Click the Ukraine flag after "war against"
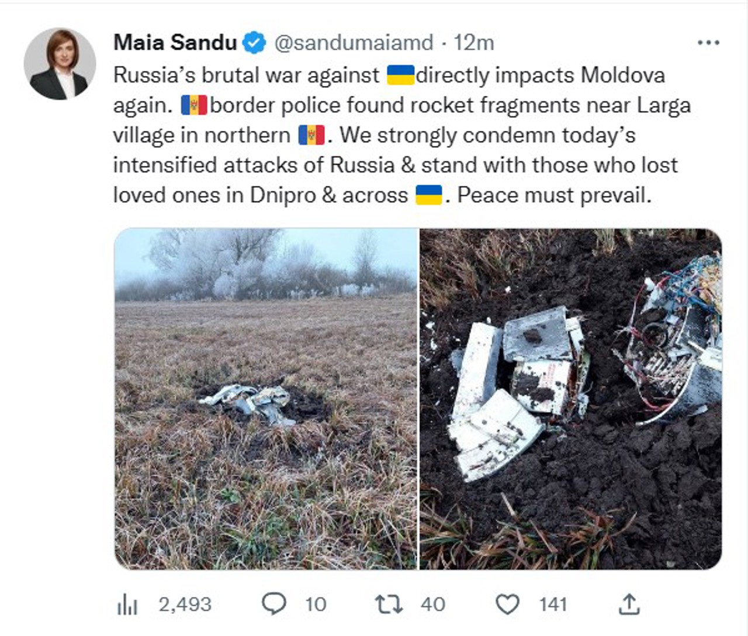Screen dimensions: 748x636 pyautogui.click(x=400, y=75)
